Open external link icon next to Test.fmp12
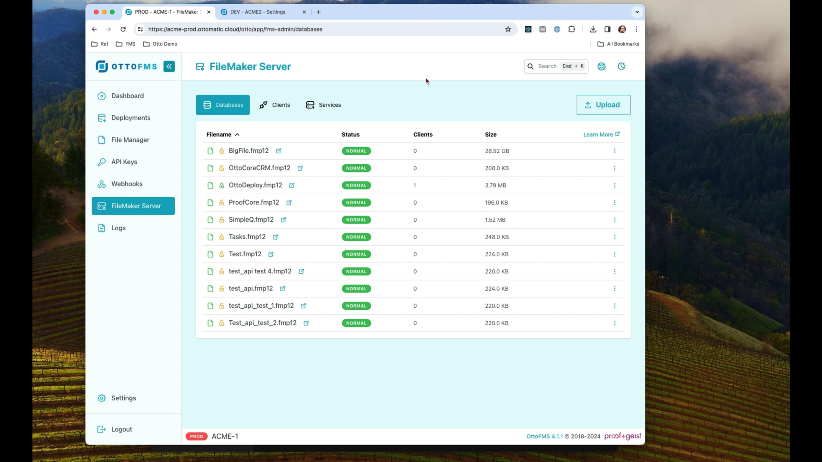The image size is (822, 462). click(x=271, y=254)
